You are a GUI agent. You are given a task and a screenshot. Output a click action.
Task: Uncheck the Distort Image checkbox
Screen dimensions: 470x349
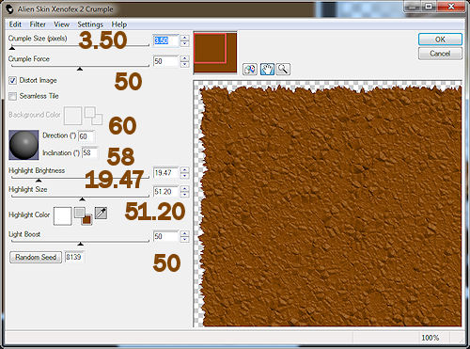[12, 81]
